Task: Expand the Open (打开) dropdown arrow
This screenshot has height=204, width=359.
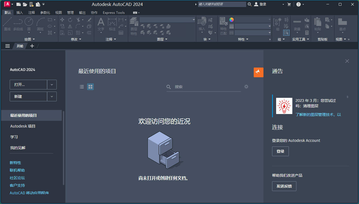Action: tap(52, 85)
